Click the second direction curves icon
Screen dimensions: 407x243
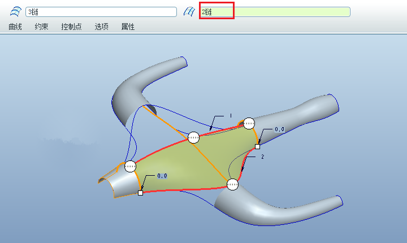click(x=189, y=12)
